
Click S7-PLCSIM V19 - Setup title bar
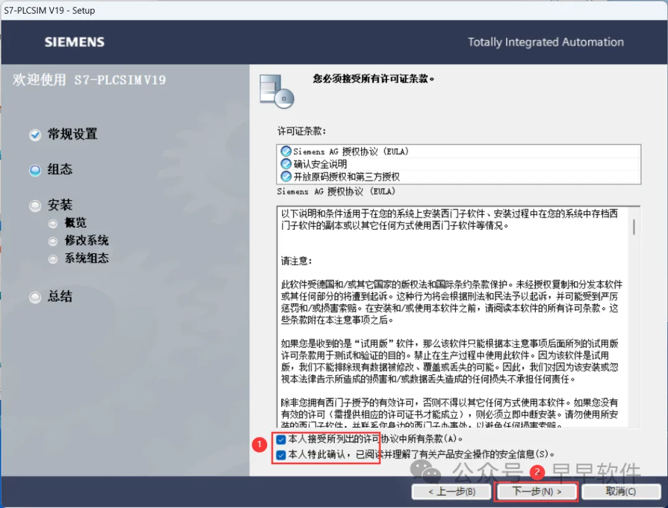click(334, 11)
